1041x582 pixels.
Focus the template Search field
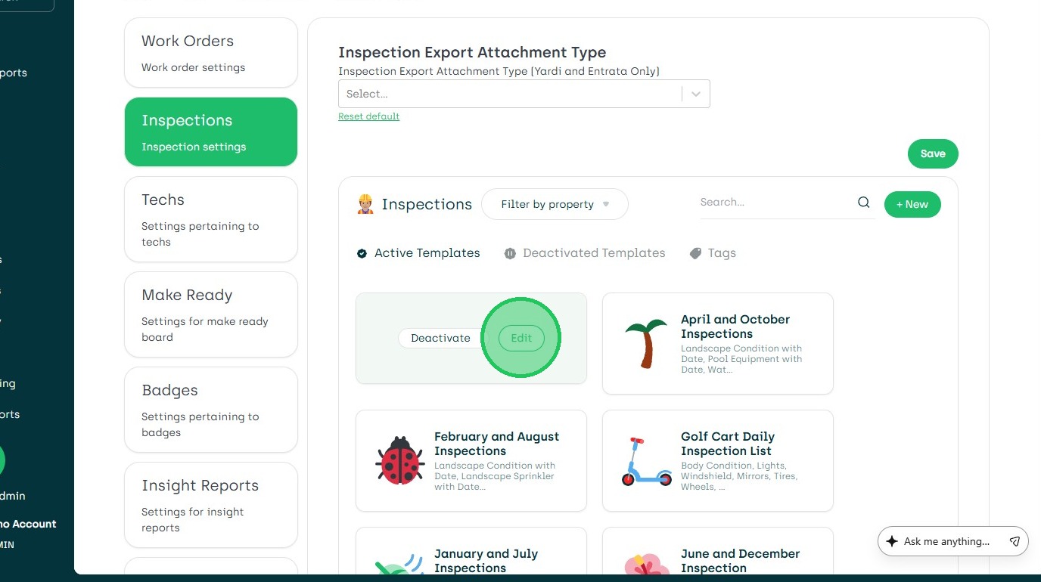(x=775, y=203)
